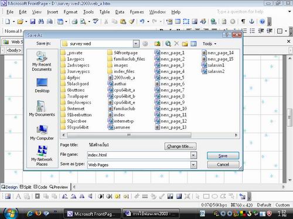Open the Tools dropdown in Save As dialog
293x219 pixels.
(209, 44)
